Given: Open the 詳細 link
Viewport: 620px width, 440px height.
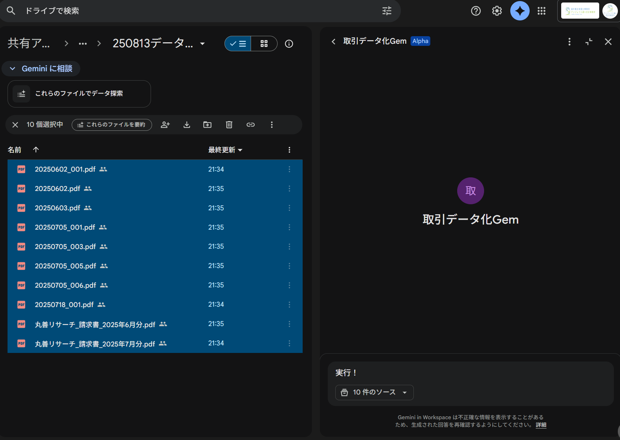Looking at the screenshot, I should coord(541,425).
